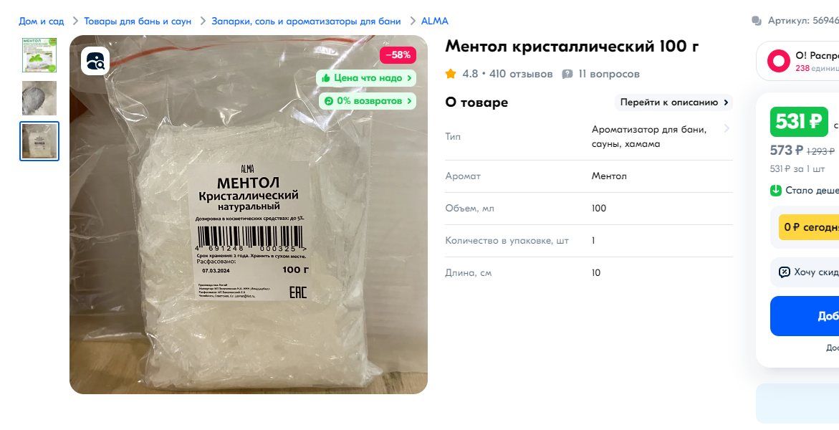Click the questions speech bubble icon

[x=567, y=75]
